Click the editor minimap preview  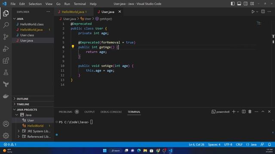259,23
